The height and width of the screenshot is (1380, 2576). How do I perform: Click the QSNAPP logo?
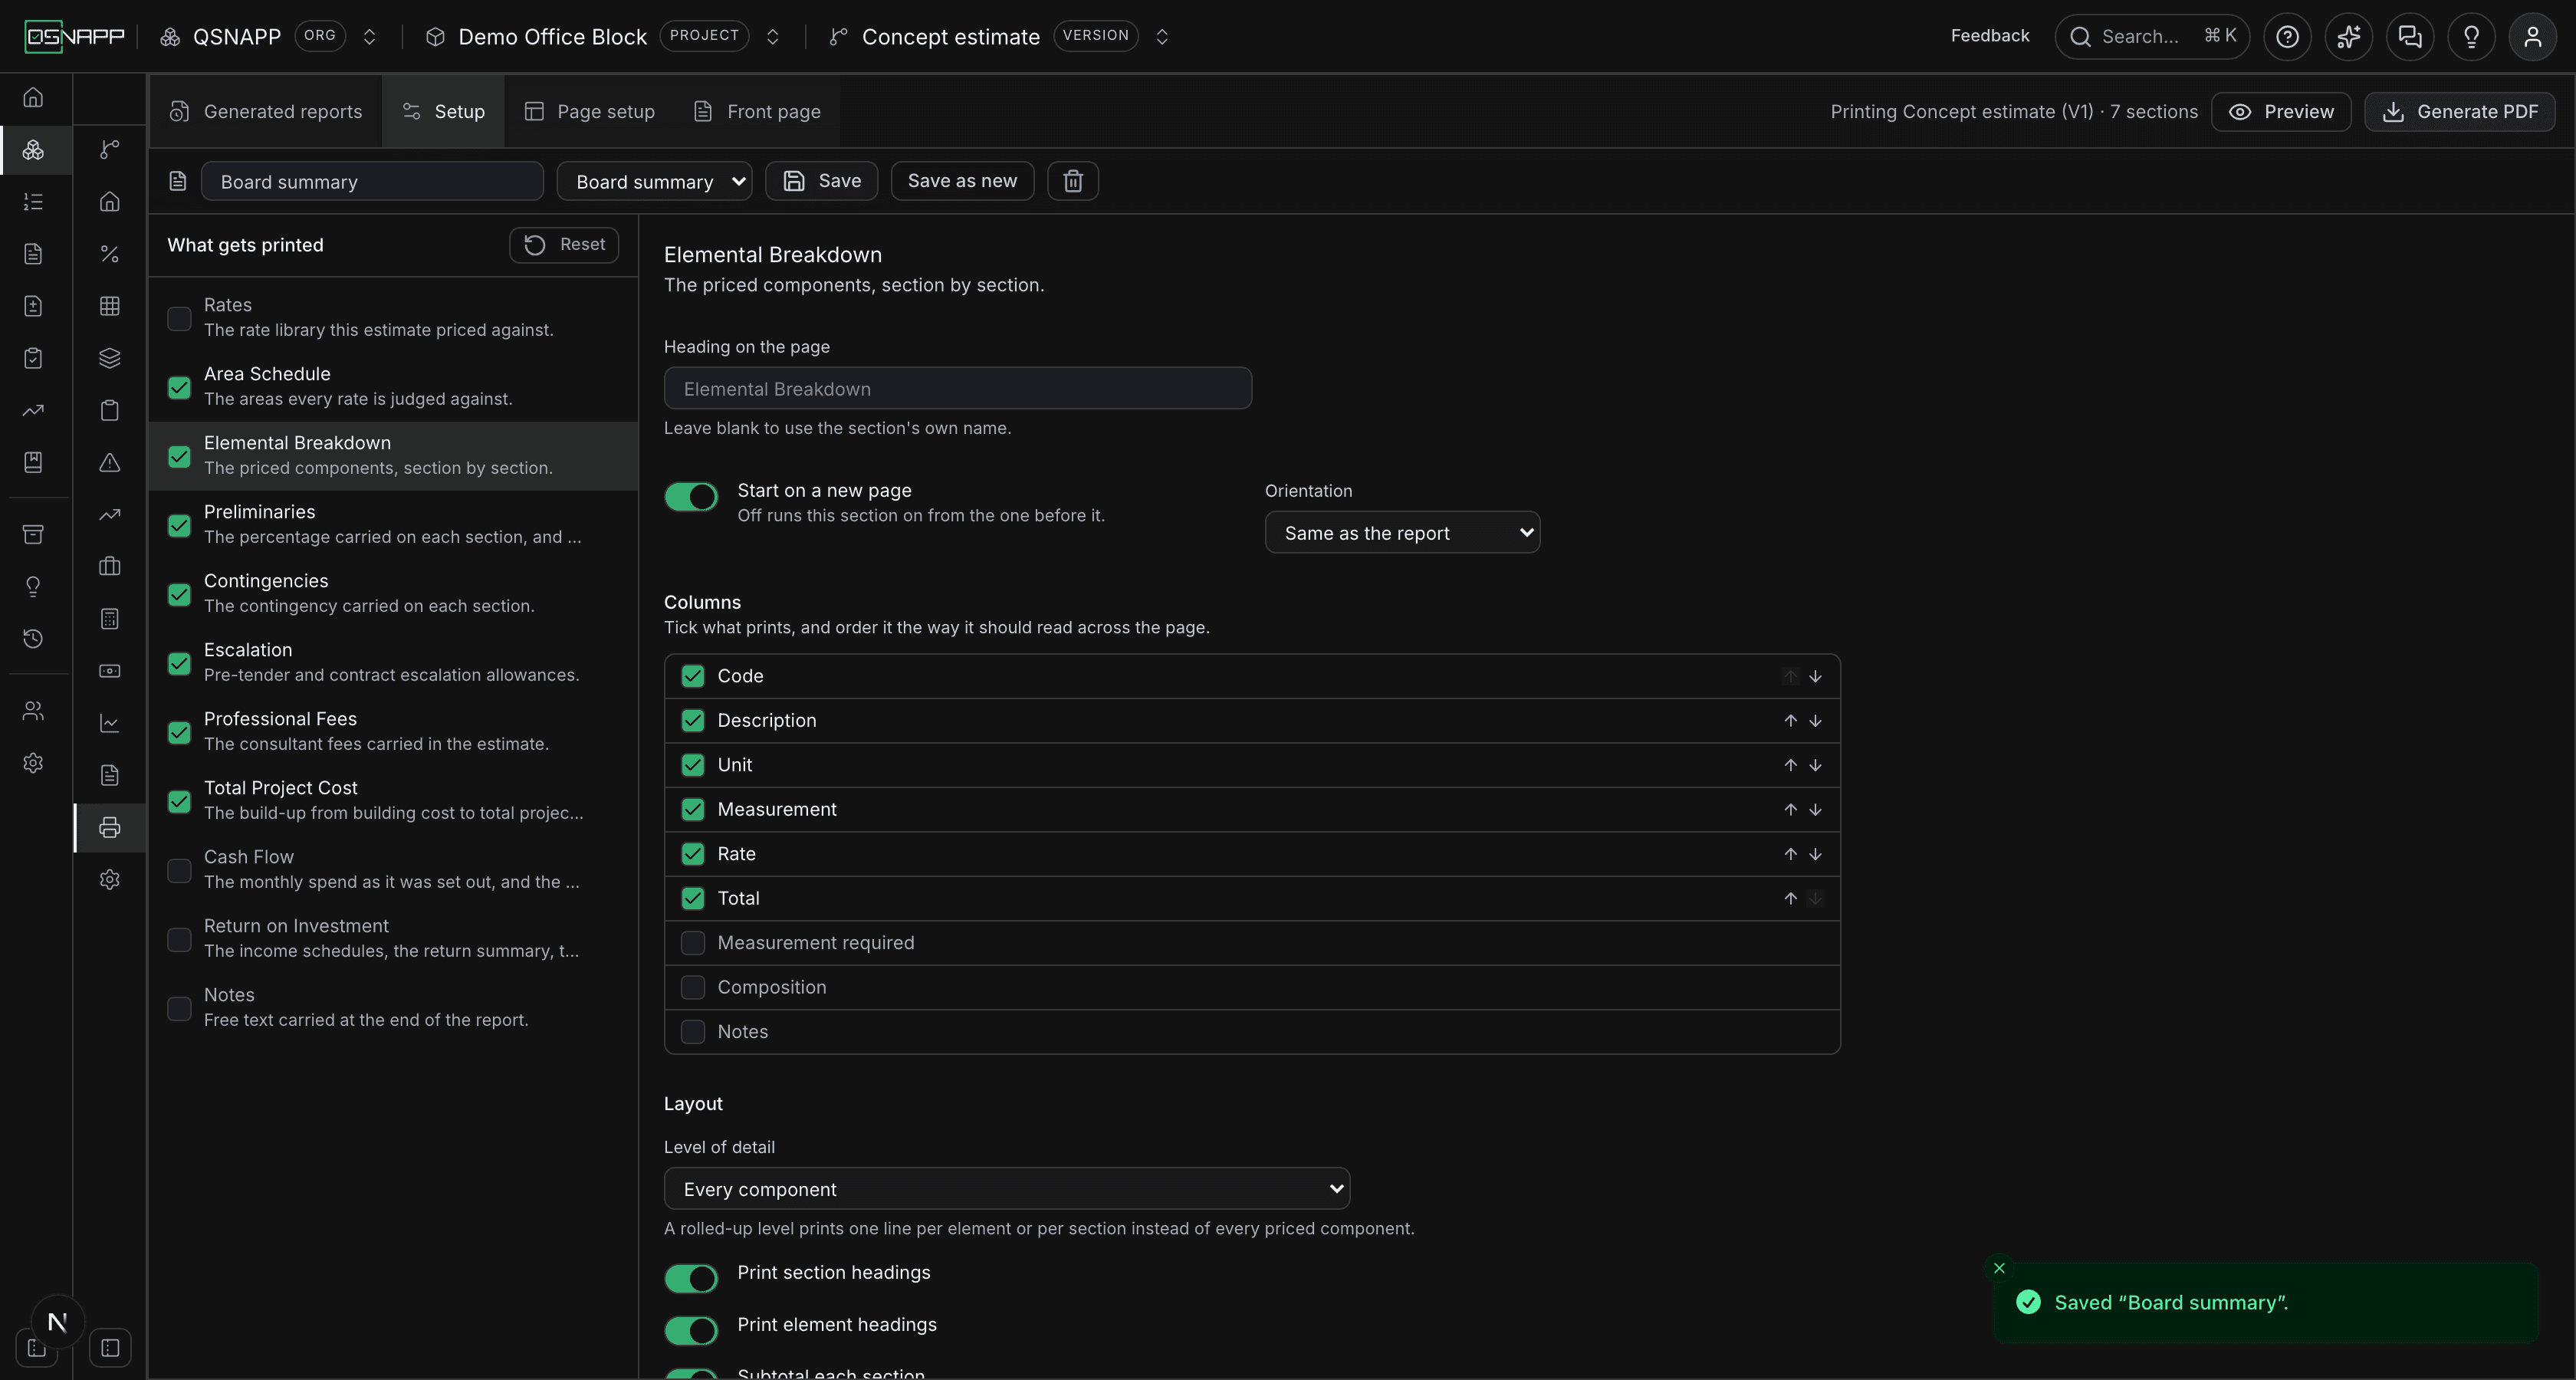[x=74, y=37]
